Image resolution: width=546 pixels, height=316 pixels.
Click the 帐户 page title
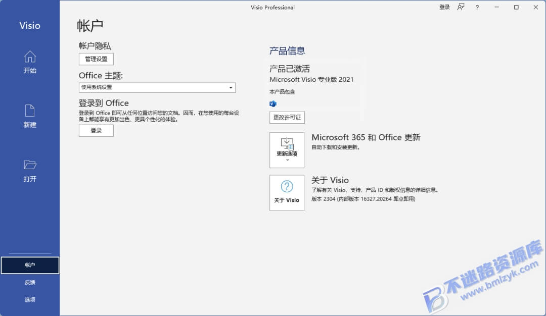pos(90,26)
